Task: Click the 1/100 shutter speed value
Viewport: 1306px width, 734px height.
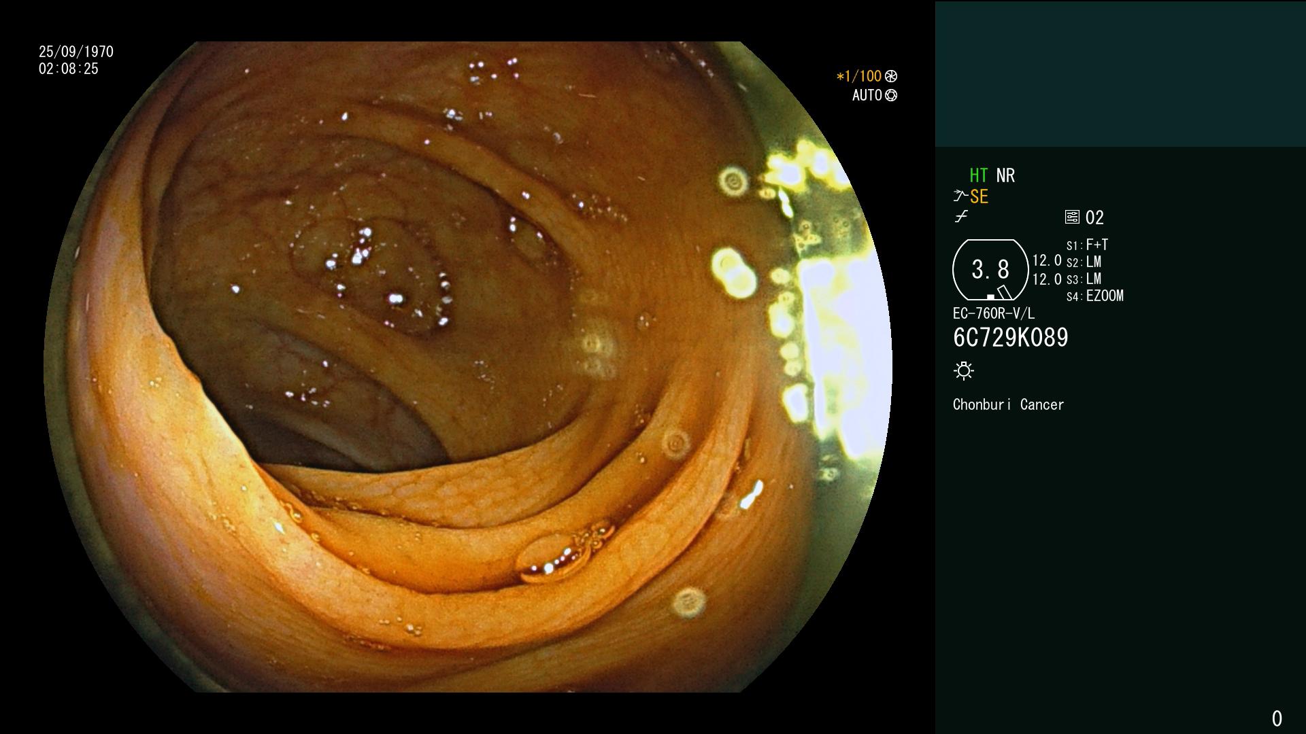Action: tap(859, 77)
